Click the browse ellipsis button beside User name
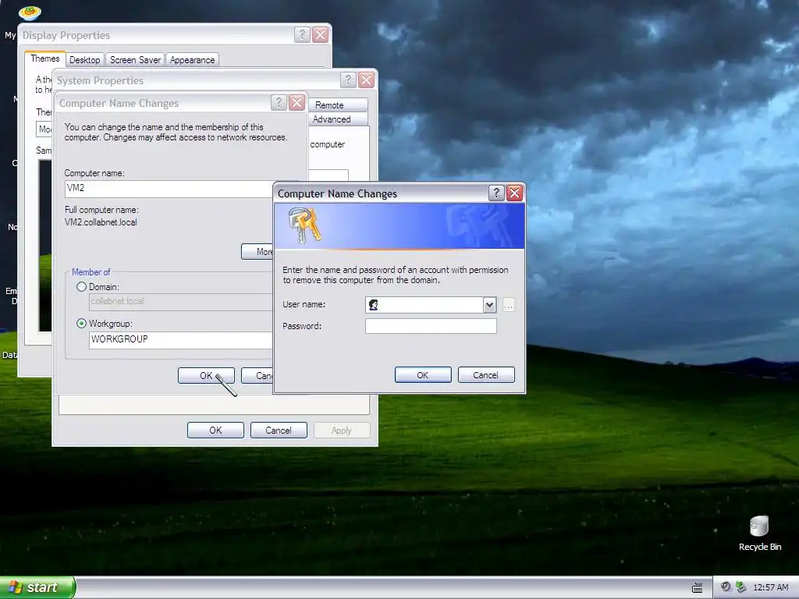This screenshot has width=799, height=599. tap(509, 305)
